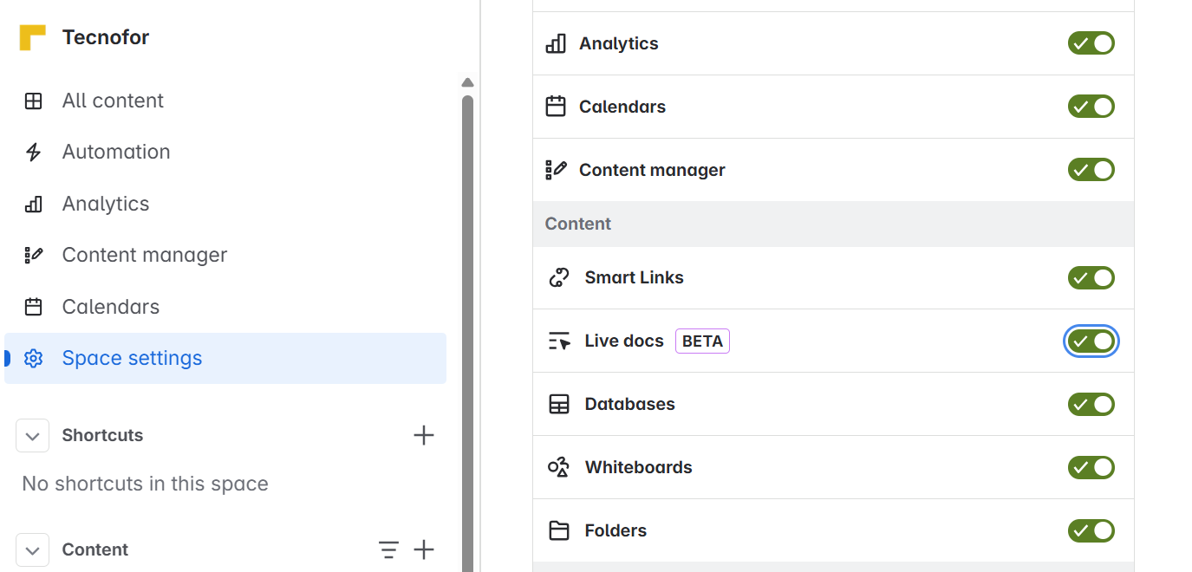Screen dimensions: 1192x572
Task: Select the All content grid icon in sidebar
Action: click(x=34, y=100)
